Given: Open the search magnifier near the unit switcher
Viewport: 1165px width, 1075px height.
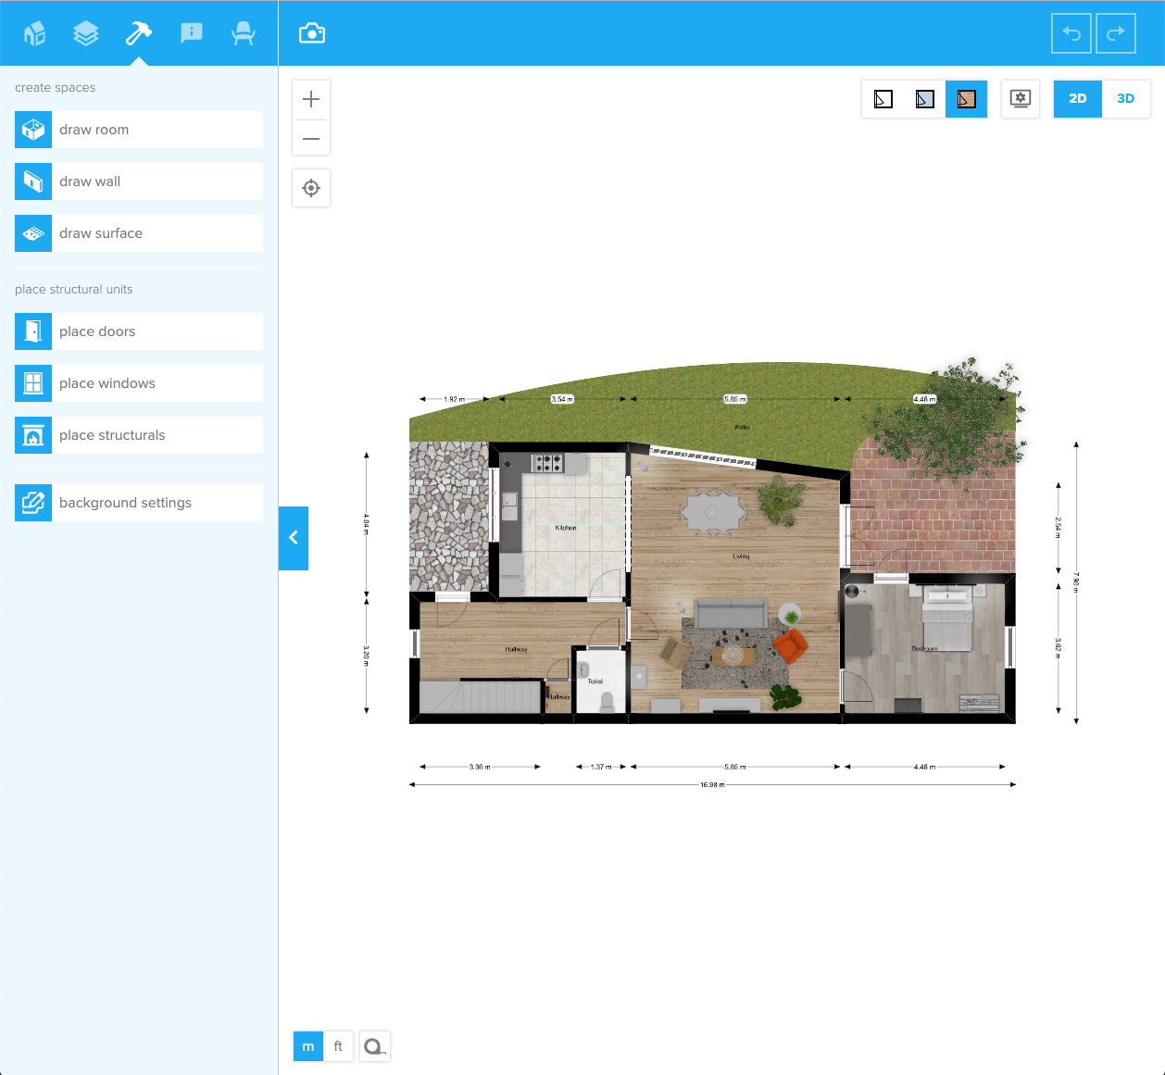Looking at the screenshot, I should [x=374, y=1046].
